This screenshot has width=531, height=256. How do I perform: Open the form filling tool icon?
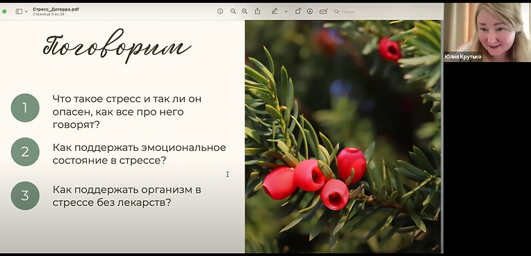click(x=323, y=11)
